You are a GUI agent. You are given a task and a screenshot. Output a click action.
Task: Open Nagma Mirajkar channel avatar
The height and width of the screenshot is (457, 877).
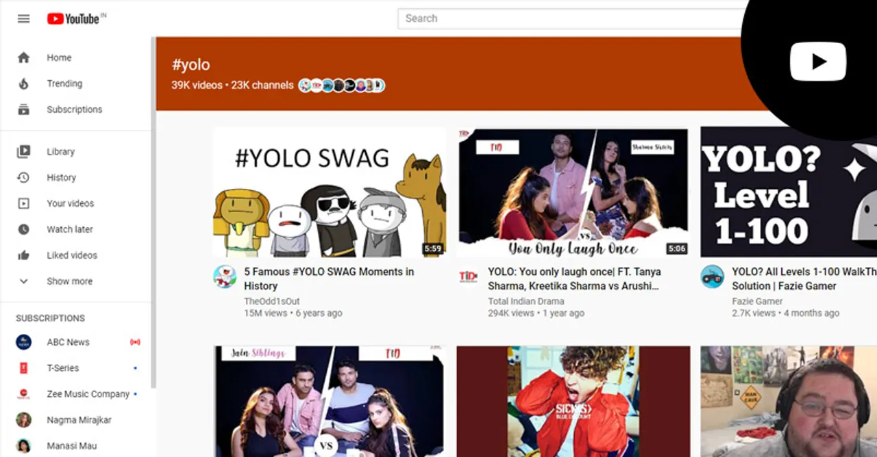pos(23,420)
